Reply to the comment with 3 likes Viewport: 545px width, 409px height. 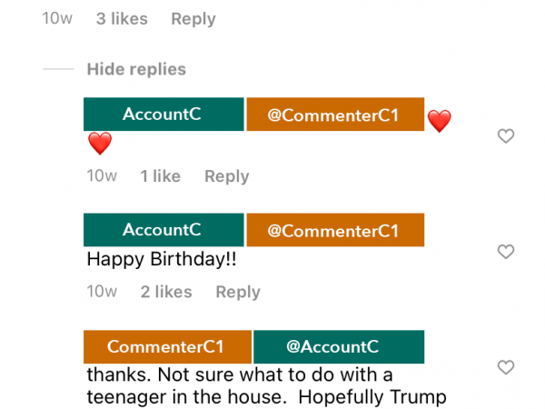tap(193, 19)
